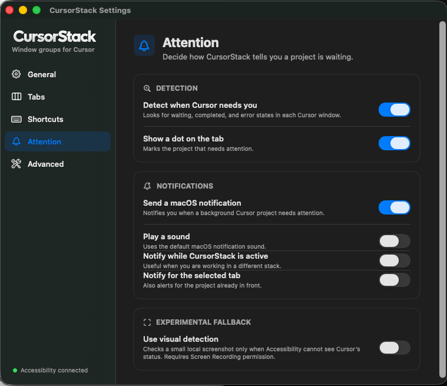Click the 'Show a dot on the tab' label
Image resolution: width=447 pixels, height=386 pixels.
(183, 138)
